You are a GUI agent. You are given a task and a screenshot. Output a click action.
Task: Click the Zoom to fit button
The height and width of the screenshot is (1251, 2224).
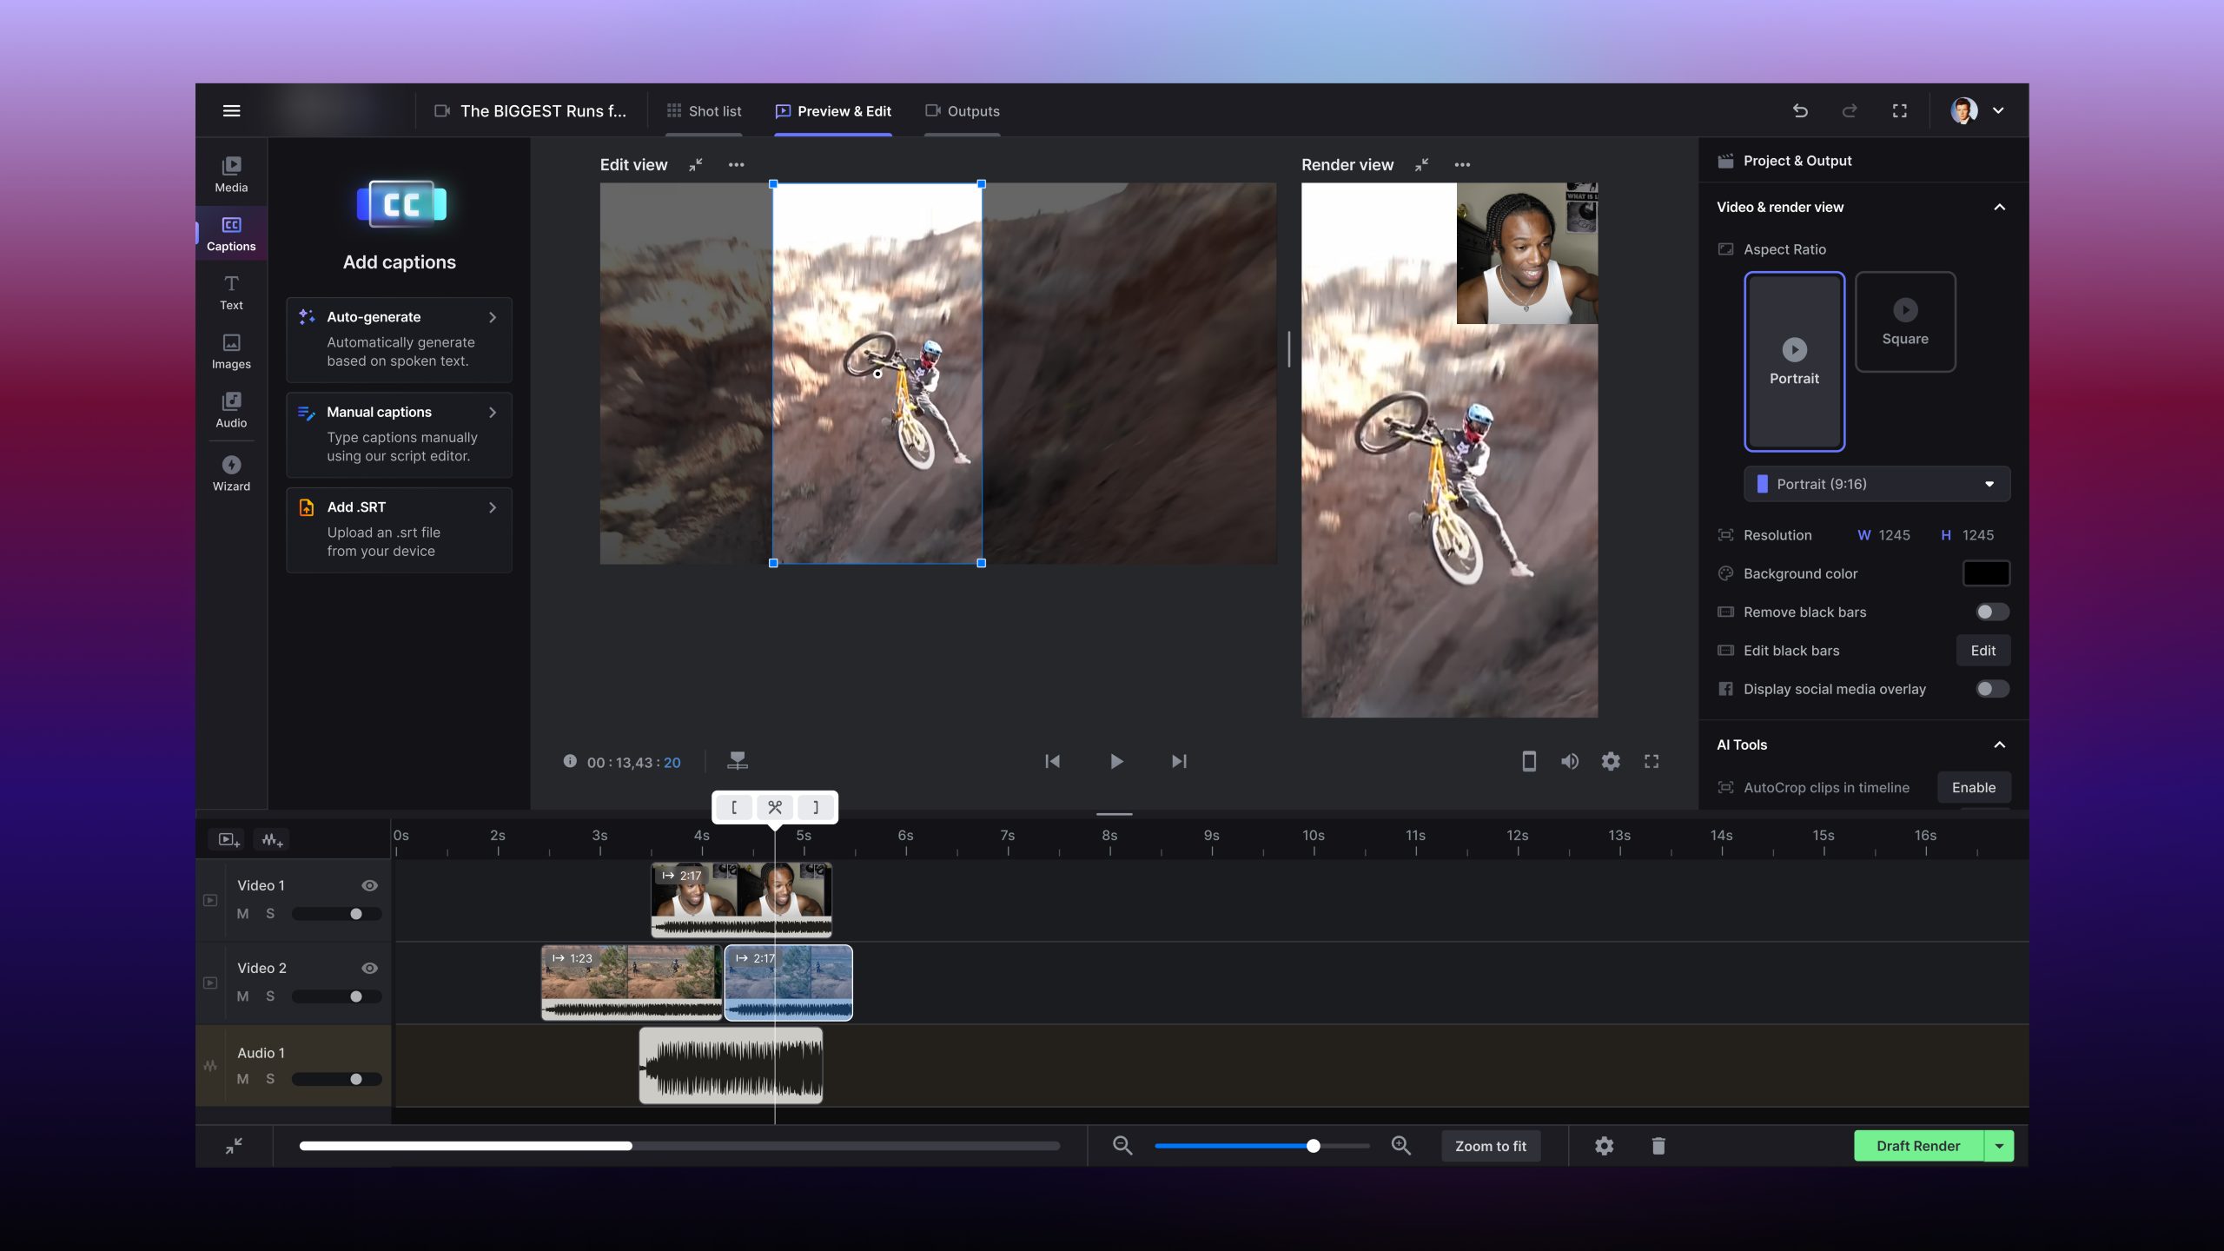point(1490,1146)
